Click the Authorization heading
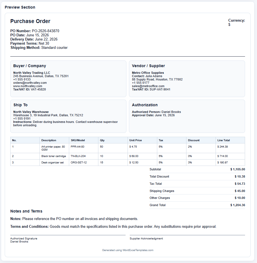 coord(145,105)
